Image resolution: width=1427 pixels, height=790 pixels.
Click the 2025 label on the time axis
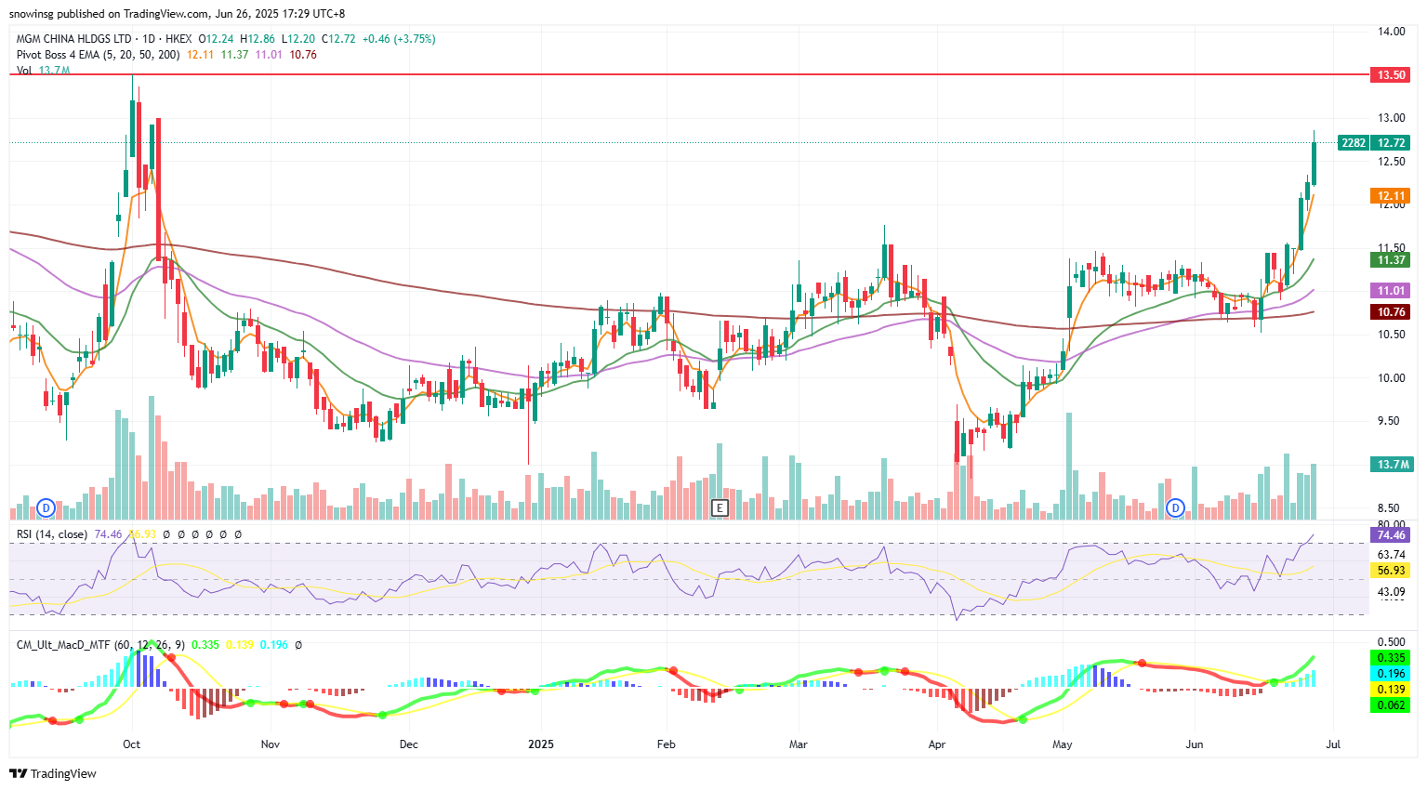[540, 744]
